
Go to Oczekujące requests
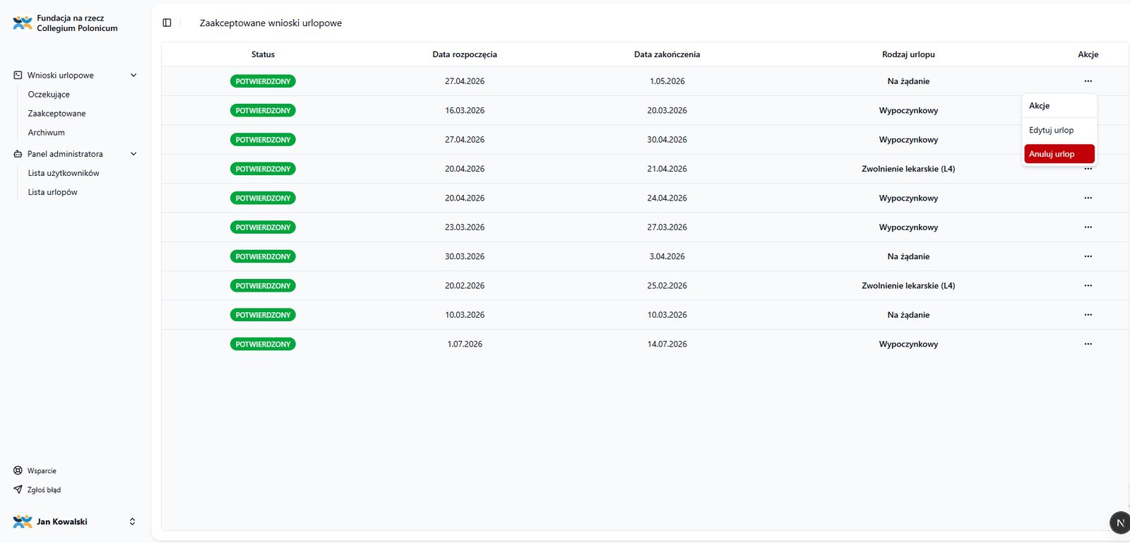tap(49, 95)
